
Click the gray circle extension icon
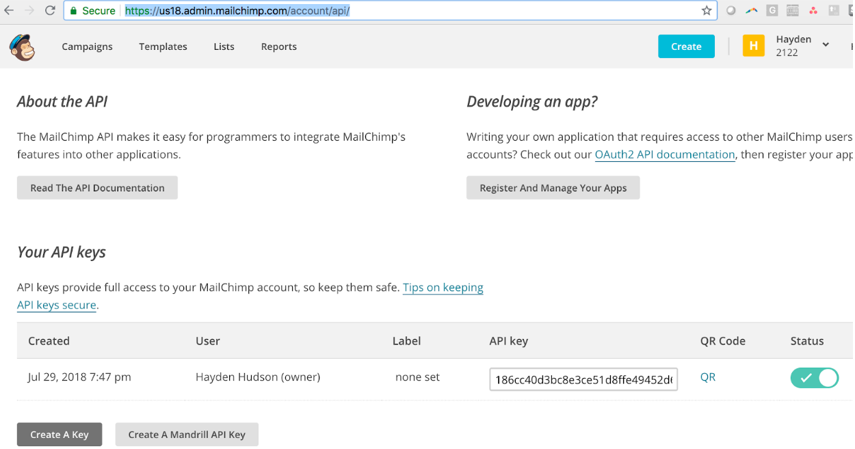(x=731, y=10)
